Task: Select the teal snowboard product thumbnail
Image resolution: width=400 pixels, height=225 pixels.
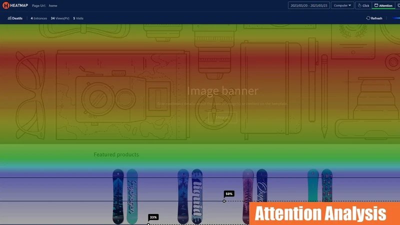Action: pos(320,185)
